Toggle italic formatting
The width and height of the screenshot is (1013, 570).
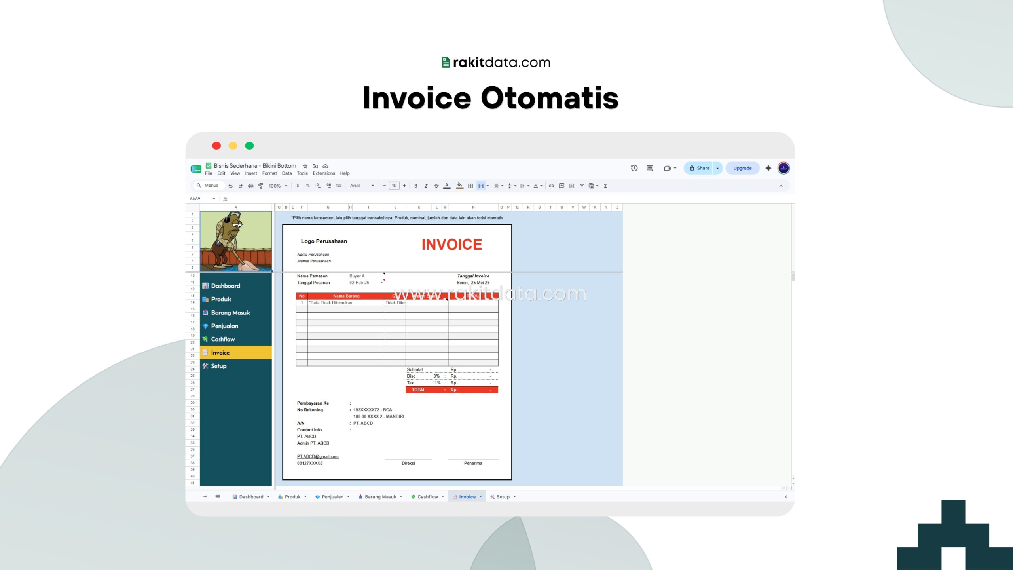click(426, 186)
